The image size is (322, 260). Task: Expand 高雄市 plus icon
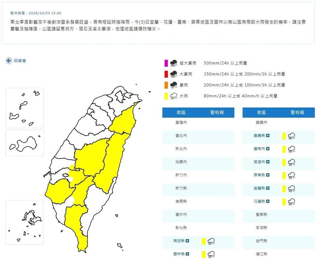tap(268, 162)
